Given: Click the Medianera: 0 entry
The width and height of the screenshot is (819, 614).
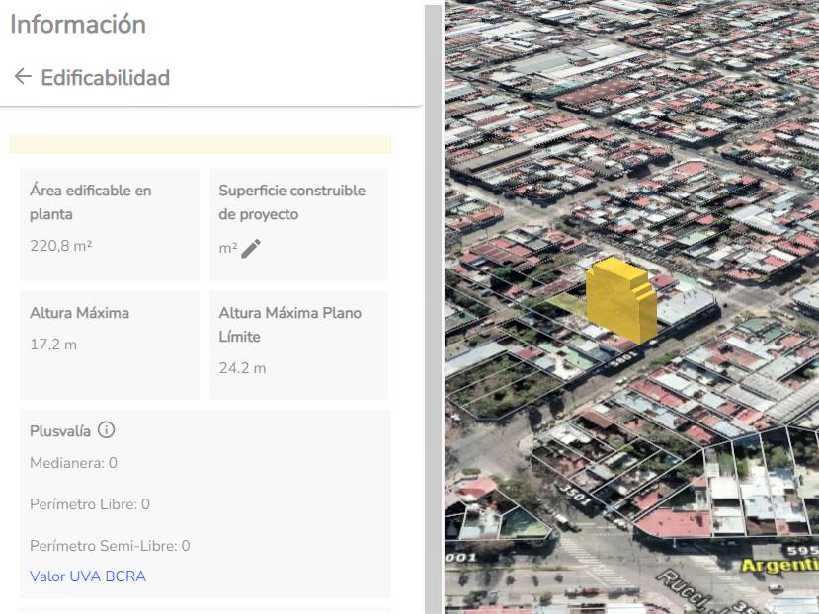Looking at the screenshot, I should 76,461.
